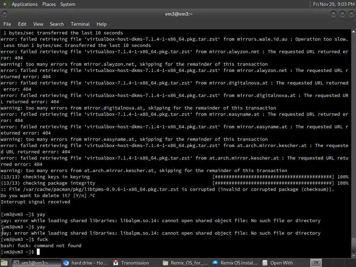The height and width of the screenshot is (267, 356).
Task: Switch to the Transmission window in taskbar
Action: [x=135, y=263]
